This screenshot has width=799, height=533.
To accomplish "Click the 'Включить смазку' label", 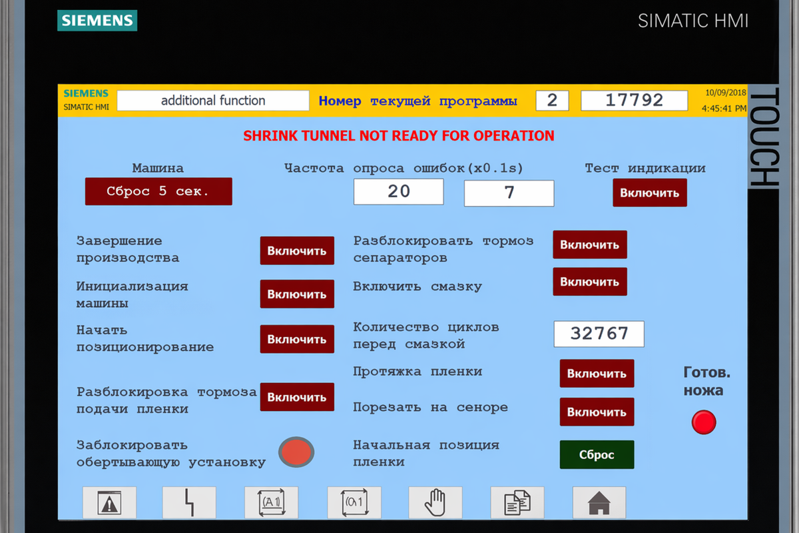I will [417, 286].
